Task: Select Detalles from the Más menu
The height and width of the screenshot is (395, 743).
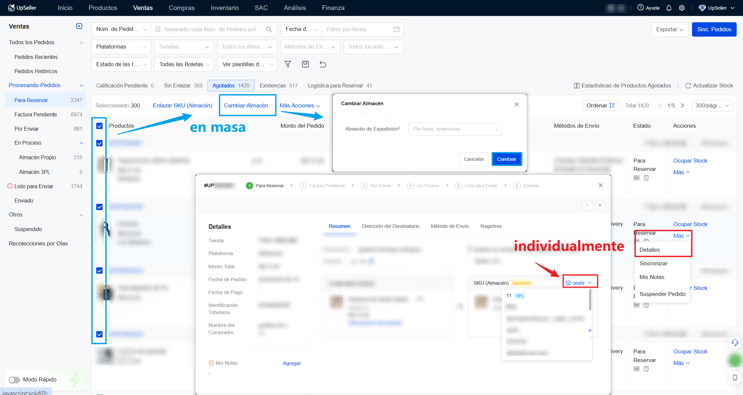Action: pyautogui.click(x=649, y=250)
